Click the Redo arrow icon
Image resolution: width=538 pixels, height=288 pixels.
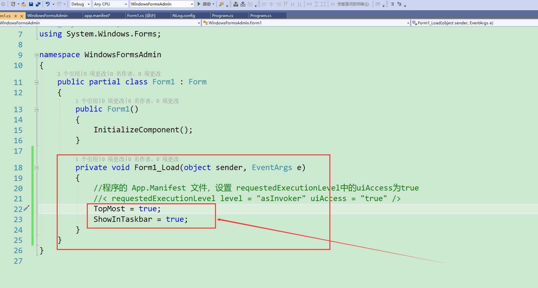tap(59, 4)
